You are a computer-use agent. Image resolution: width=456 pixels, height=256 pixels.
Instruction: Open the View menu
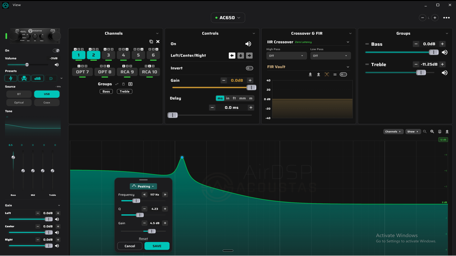[x=17, y=5]
